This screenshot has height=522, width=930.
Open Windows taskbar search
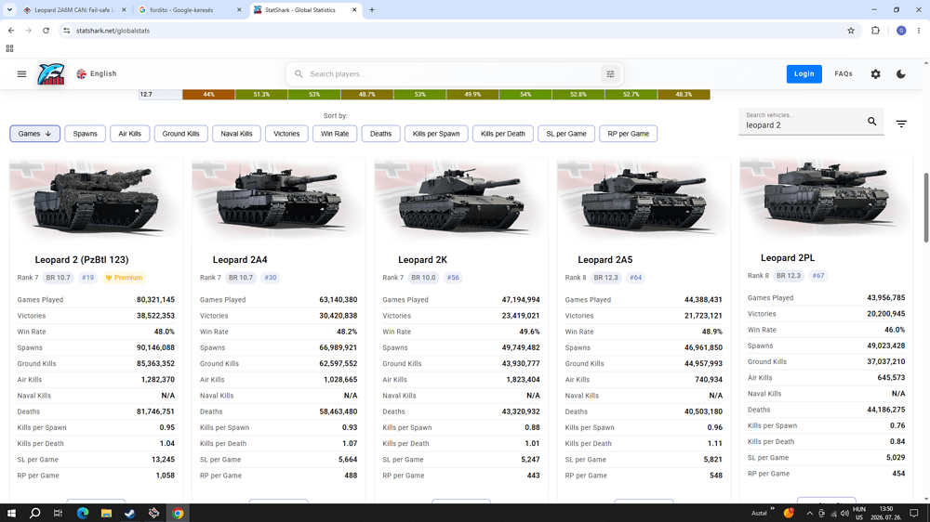point(35,513)
